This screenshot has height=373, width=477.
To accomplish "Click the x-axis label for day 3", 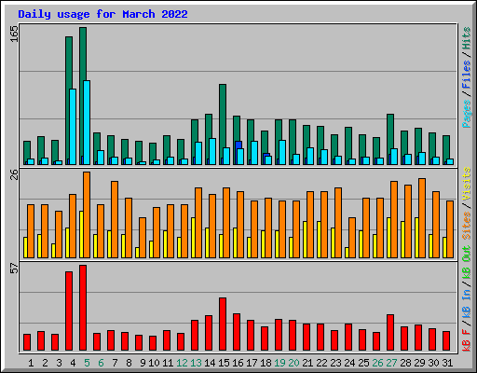I will [x=59, y=363].
